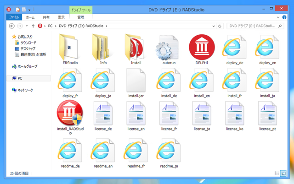Expand the ribbon with the chevron

(x=278, y=17)
